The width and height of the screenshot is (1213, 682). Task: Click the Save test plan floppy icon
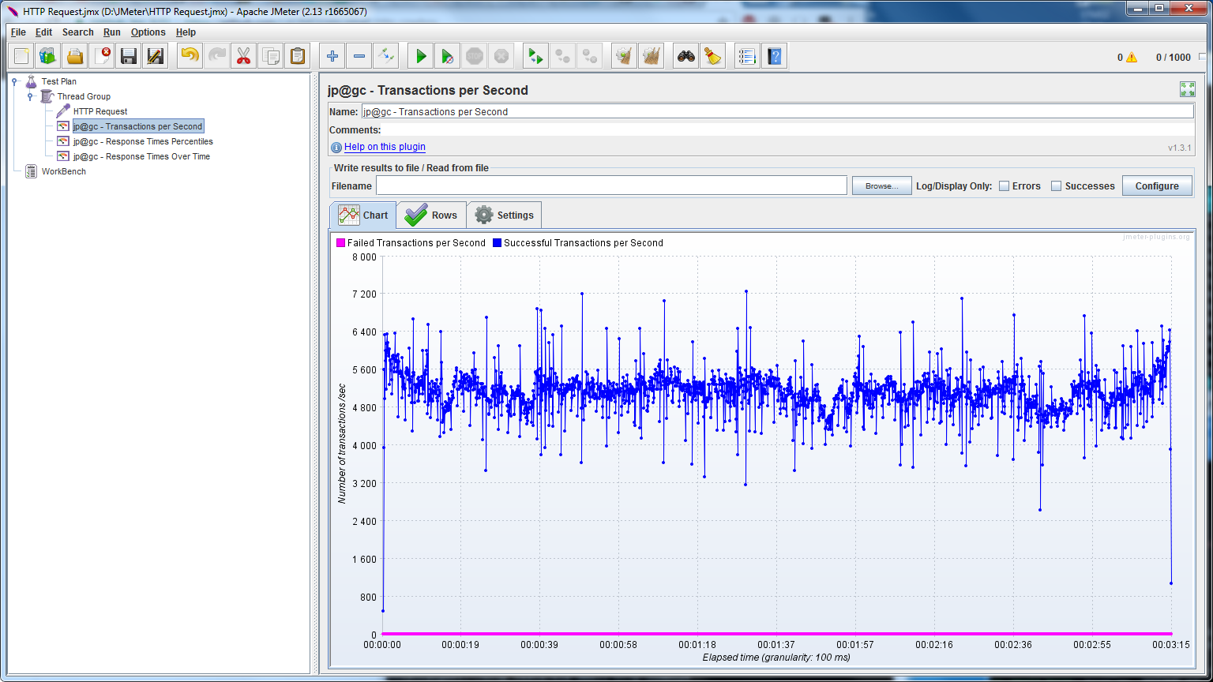pos(129,56)
